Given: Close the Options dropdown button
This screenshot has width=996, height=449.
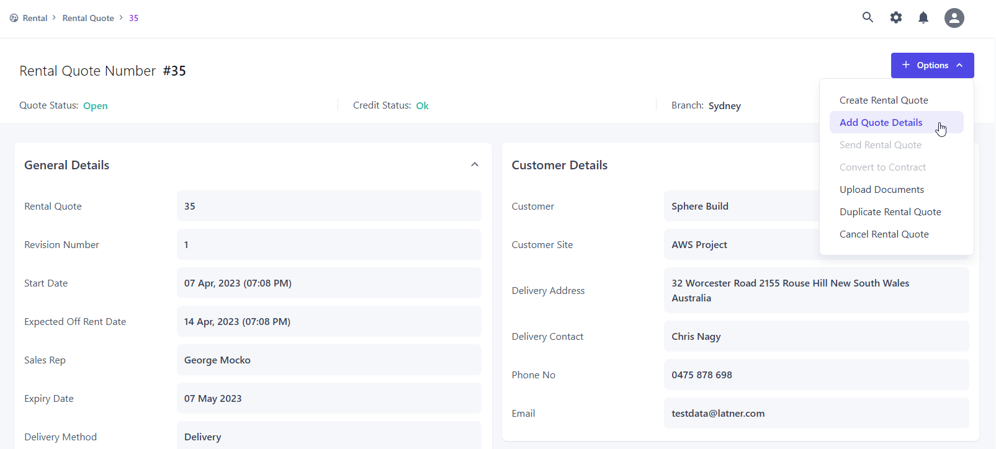Looking at the screenshot, I should [x=932, y=65].
